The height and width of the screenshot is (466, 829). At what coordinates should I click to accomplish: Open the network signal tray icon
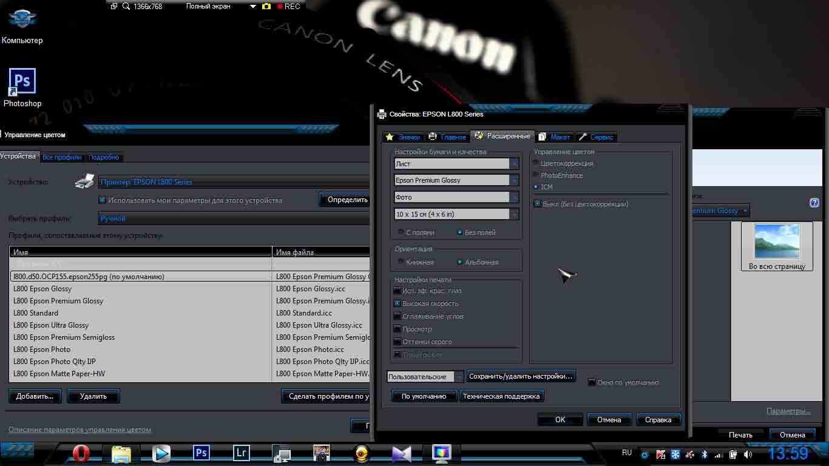[719, 454]
